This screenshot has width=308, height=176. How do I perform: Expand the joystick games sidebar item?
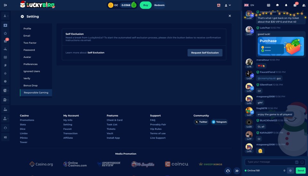[5, 119]
